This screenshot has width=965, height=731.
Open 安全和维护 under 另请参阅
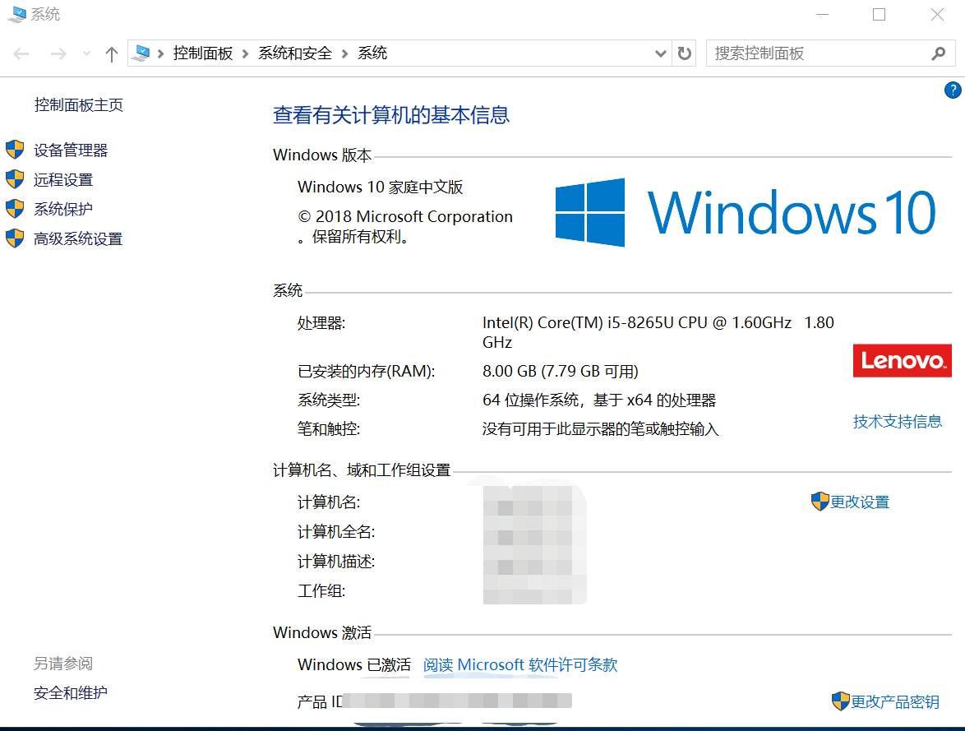71,693
